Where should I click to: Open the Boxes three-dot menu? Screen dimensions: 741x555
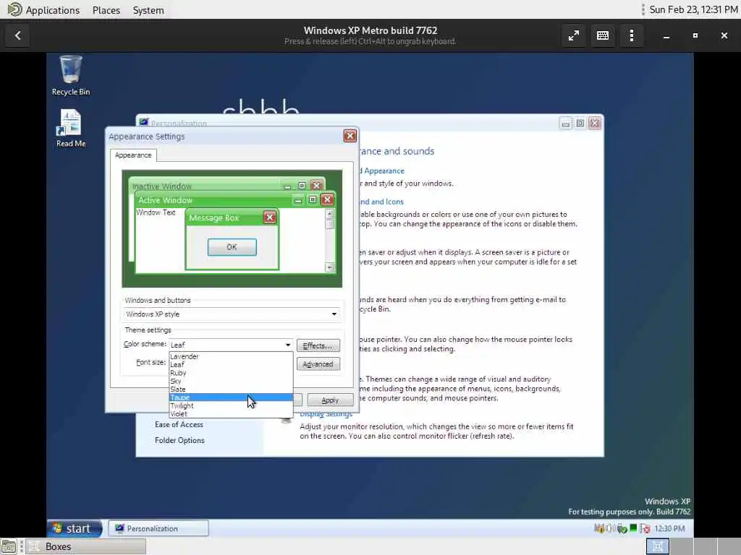pos(631,35)
